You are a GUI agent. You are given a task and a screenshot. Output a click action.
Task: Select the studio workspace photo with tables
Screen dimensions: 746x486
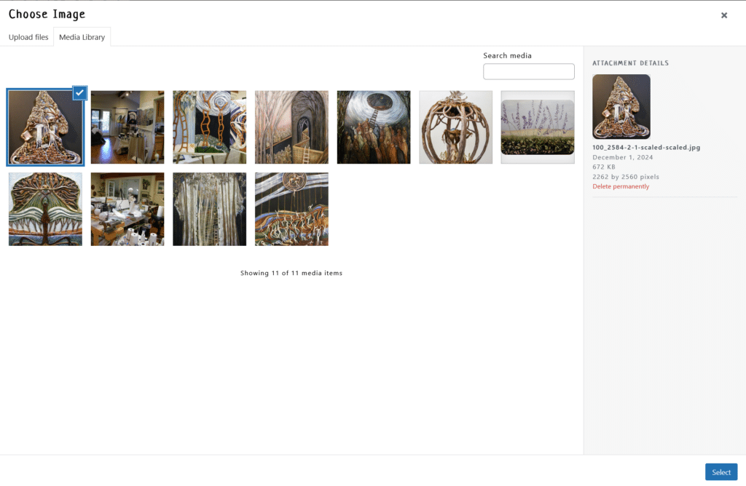click(127, 209)
